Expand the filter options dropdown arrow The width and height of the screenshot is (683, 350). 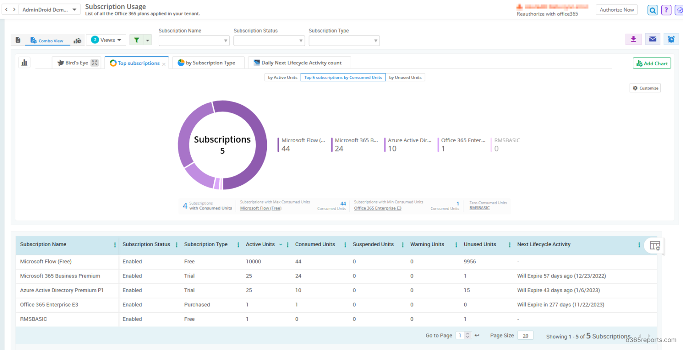pyautogui.click(x=148, y=40)
